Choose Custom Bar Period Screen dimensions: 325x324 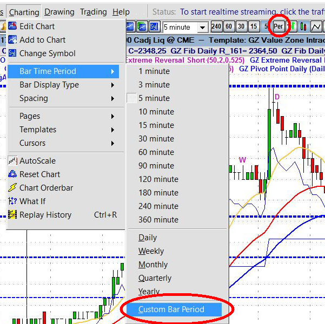pyautogui.click(x=171, y=309)
